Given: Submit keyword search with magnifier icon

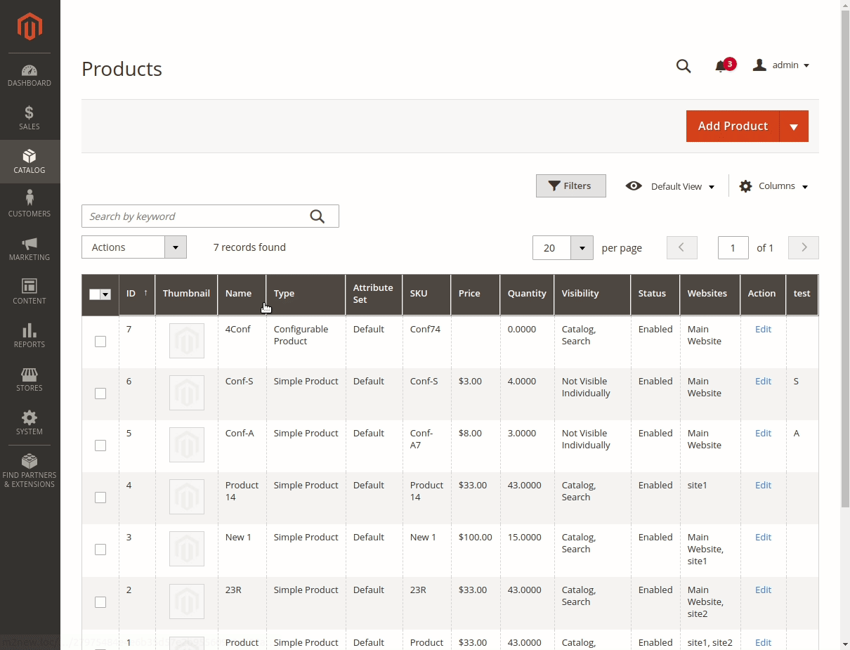Looking at the screenshot, I should coord(318,216).
